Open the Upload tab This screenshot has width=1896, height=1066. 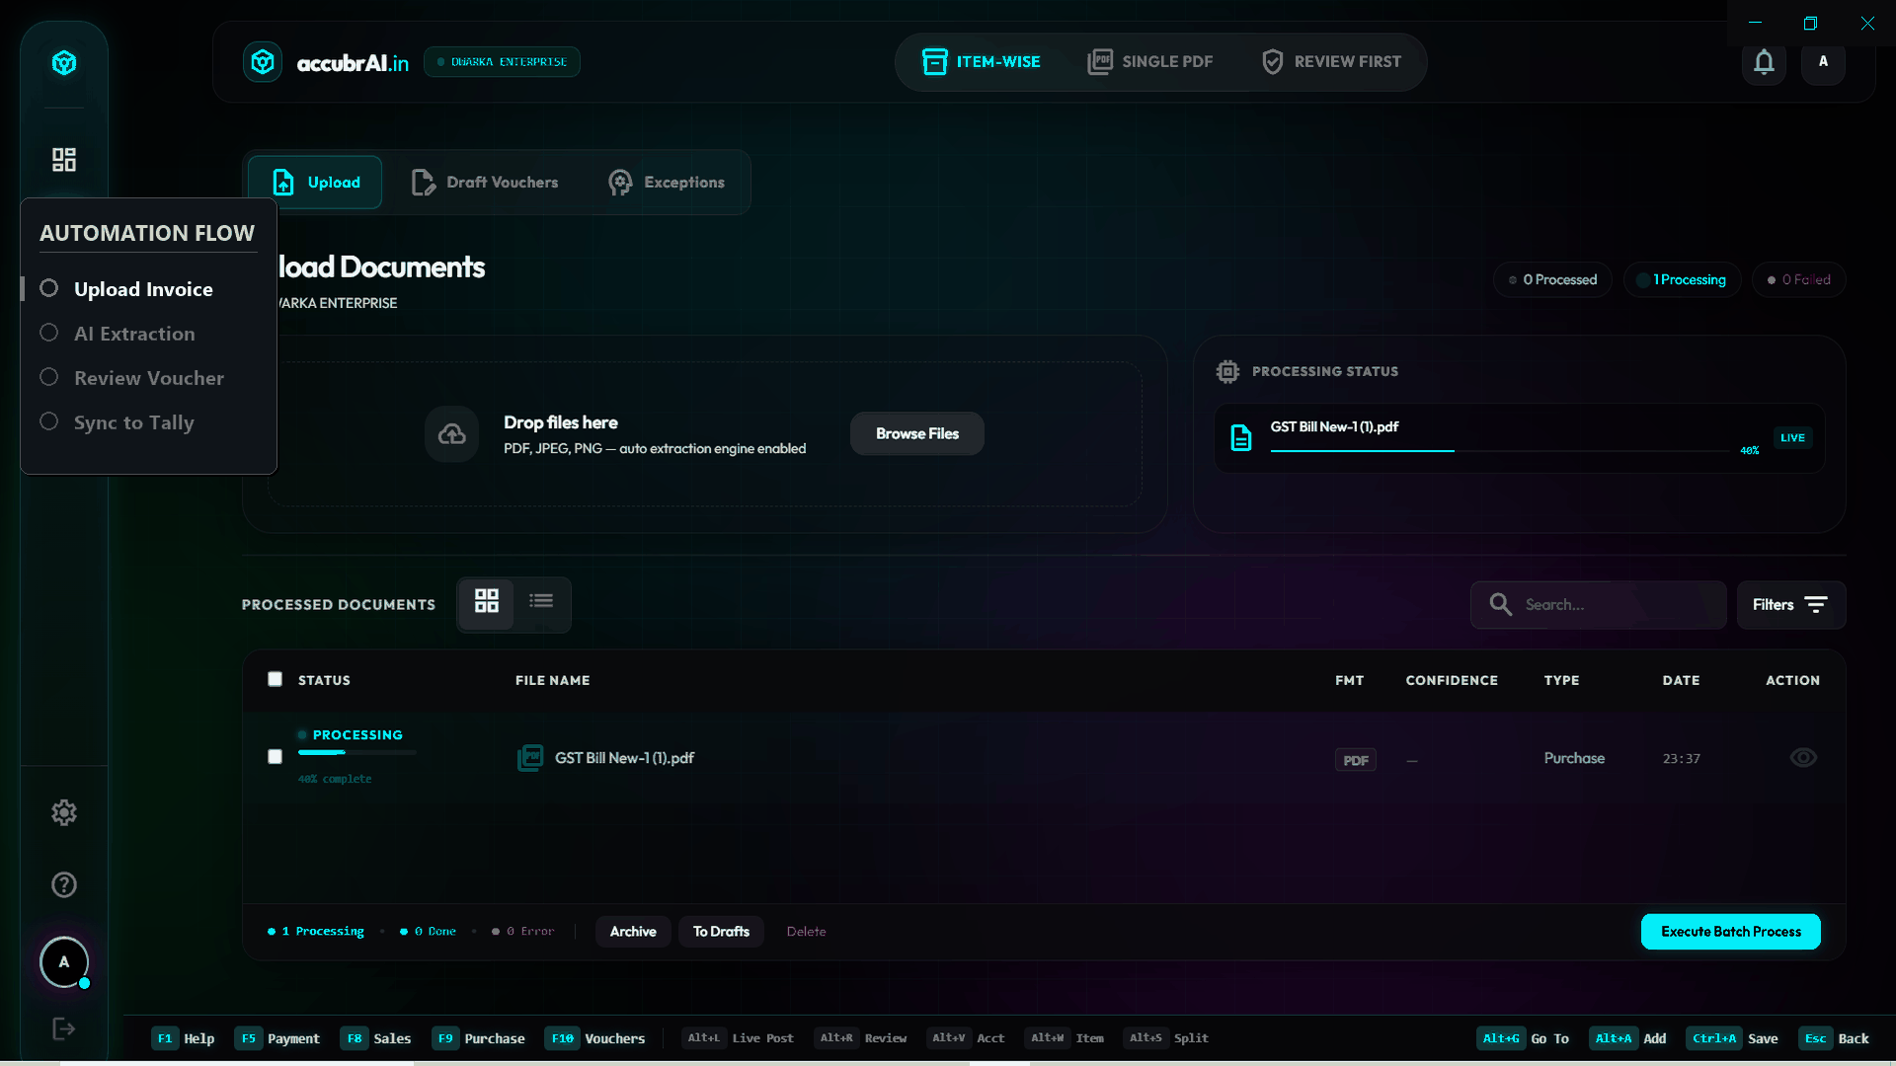[315, 183]
